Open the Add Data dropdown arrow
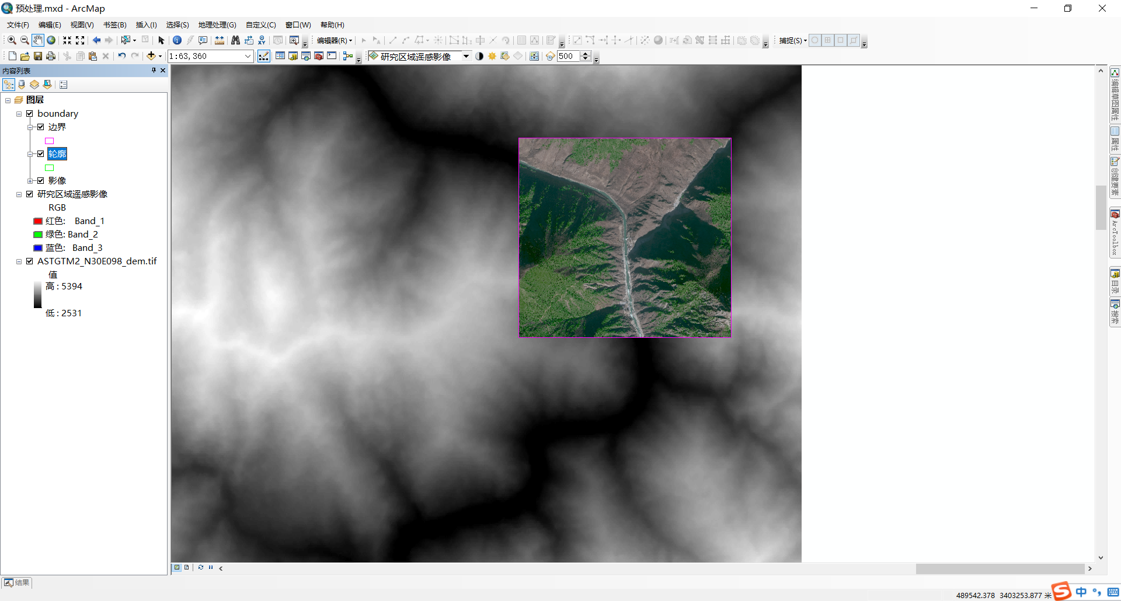Viewport: 1121px width, 601px height. click(x=160, y=56)
